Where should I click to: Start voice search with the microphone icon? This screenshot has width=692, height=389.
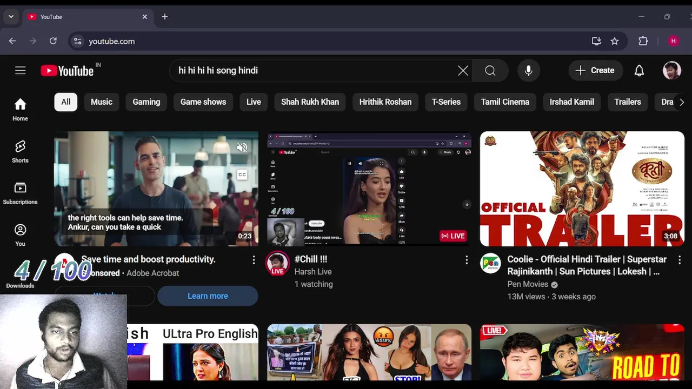[528, 70]
